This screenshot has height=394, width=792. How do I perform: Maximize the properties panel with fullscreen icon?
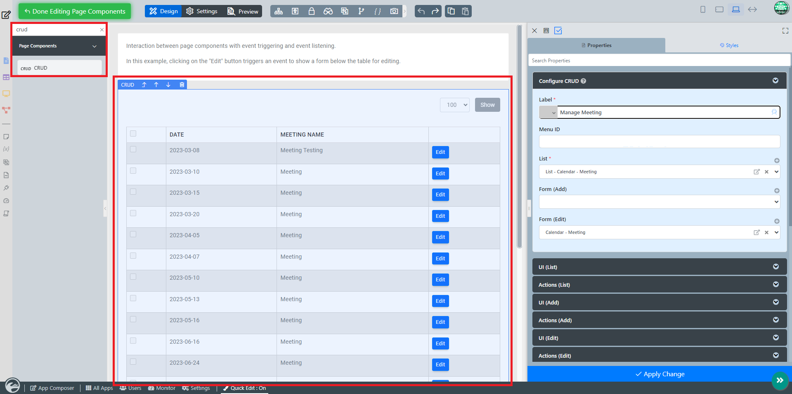(785, 31)
